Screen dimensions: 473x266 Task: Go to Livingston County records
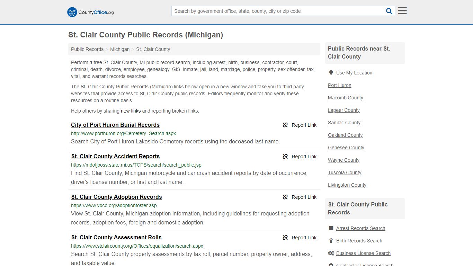[347, 185]
